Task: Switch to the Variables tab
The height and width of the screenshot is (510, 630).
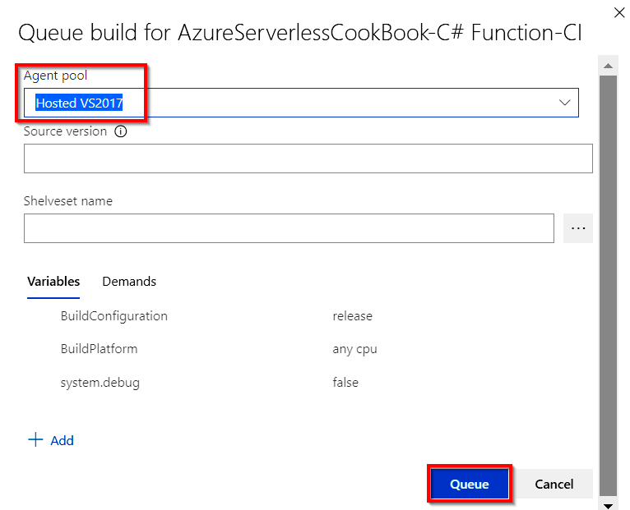Action: click(53, 281)
